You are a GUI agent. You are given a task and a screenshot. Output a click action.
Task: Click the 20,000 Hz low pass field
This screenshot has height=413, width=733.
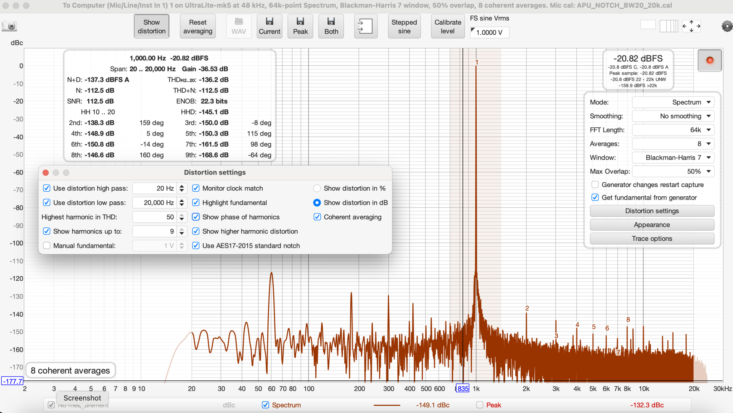[x=155, y=203]
